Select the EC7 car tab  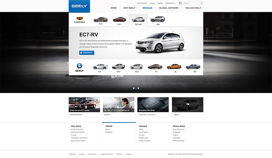tap(119, 21)
